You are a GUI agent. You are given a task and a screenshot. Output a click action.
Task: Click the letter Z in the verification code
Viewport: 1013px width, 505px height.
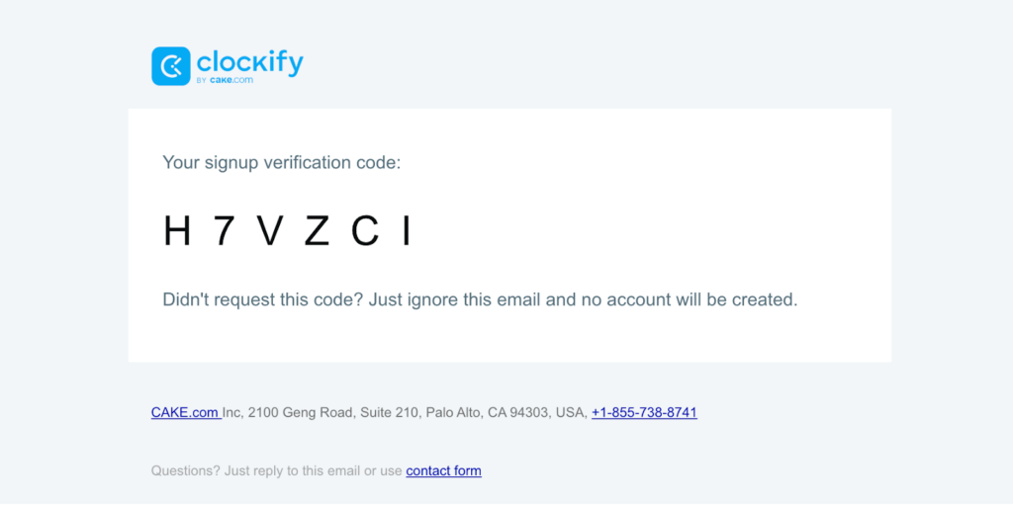pos(317,231)
